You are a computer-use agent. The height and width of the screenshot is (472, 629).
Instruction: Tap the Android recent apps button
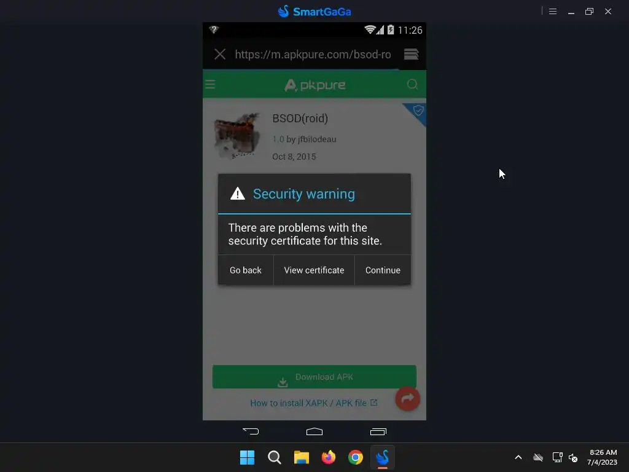point(378,431)
